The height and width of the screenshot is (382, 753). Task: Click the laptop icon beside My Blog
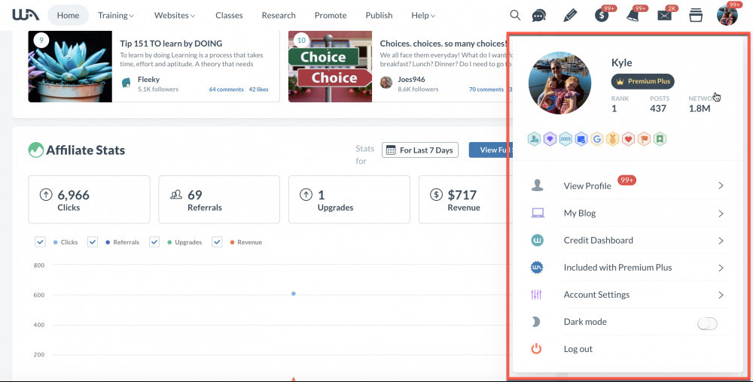pyautogui.click(x=538, y=213)
